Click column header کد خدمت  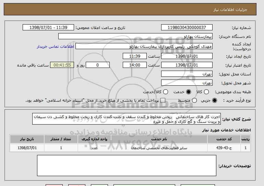(x=224, y=139)
